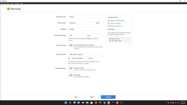Click the blue Connect button

click(108, 97)
